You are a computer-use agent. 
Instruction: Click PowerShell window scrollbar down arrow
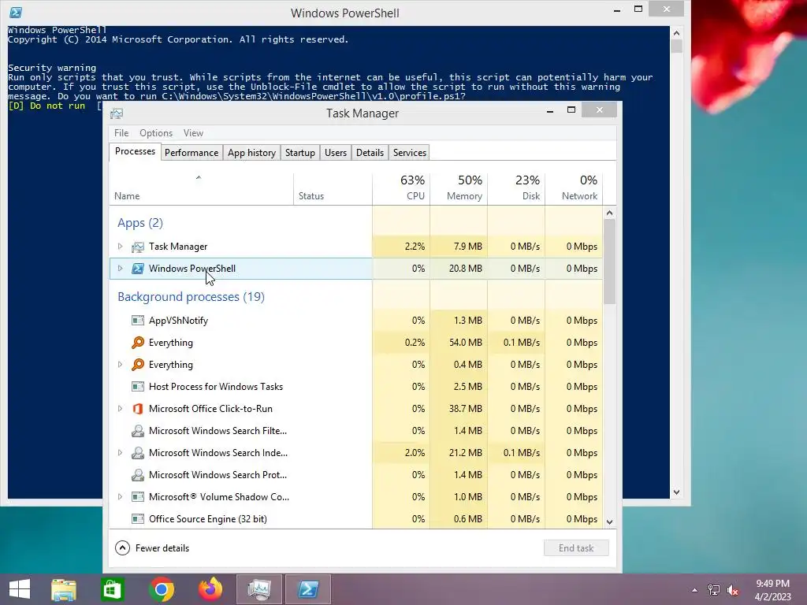pos(677,492)
